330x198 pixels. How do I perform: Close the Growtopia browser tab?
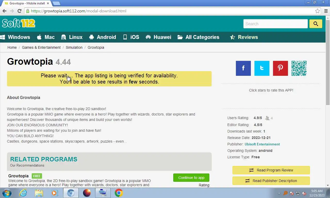48,3
